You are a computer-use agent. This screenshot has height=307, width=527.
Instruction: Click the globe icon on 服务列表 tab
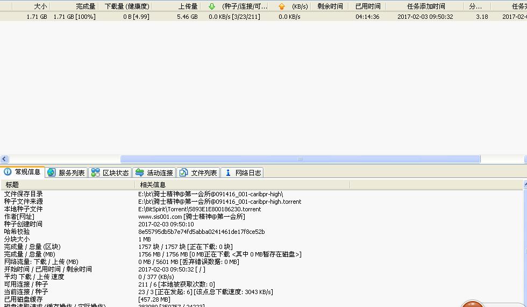point(52,173)
